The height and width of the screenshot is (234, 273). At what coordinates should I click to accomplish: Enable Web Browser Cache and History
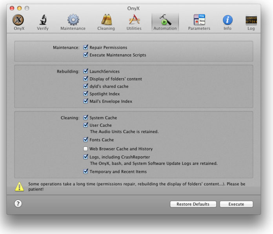click(86, 149)
